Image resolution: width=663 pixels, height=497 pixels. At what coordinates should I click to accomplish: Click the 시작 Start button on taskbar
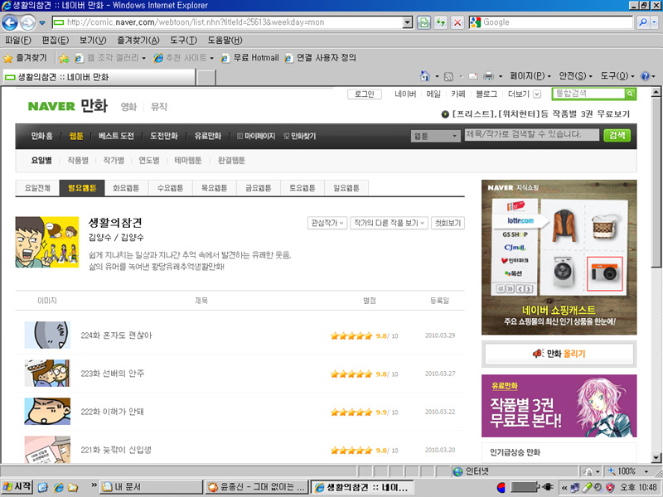(18, 486)
